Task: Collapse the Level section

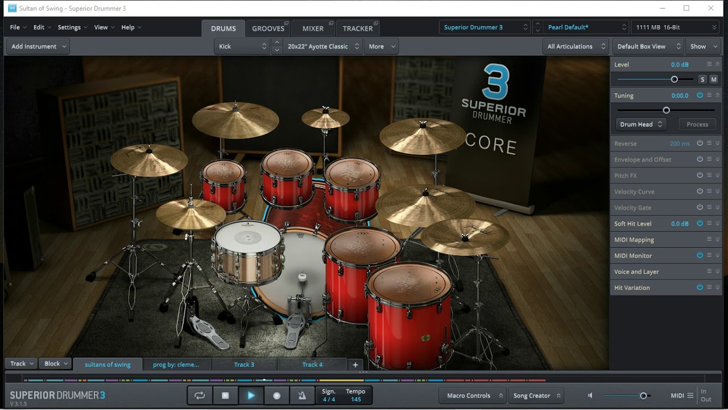Action: pos(718,64)
